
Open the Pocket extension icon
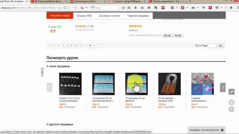click(x=217, y=7)
